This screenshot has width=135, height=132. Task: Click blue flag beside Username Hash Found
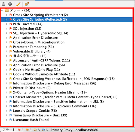point(11,120)
